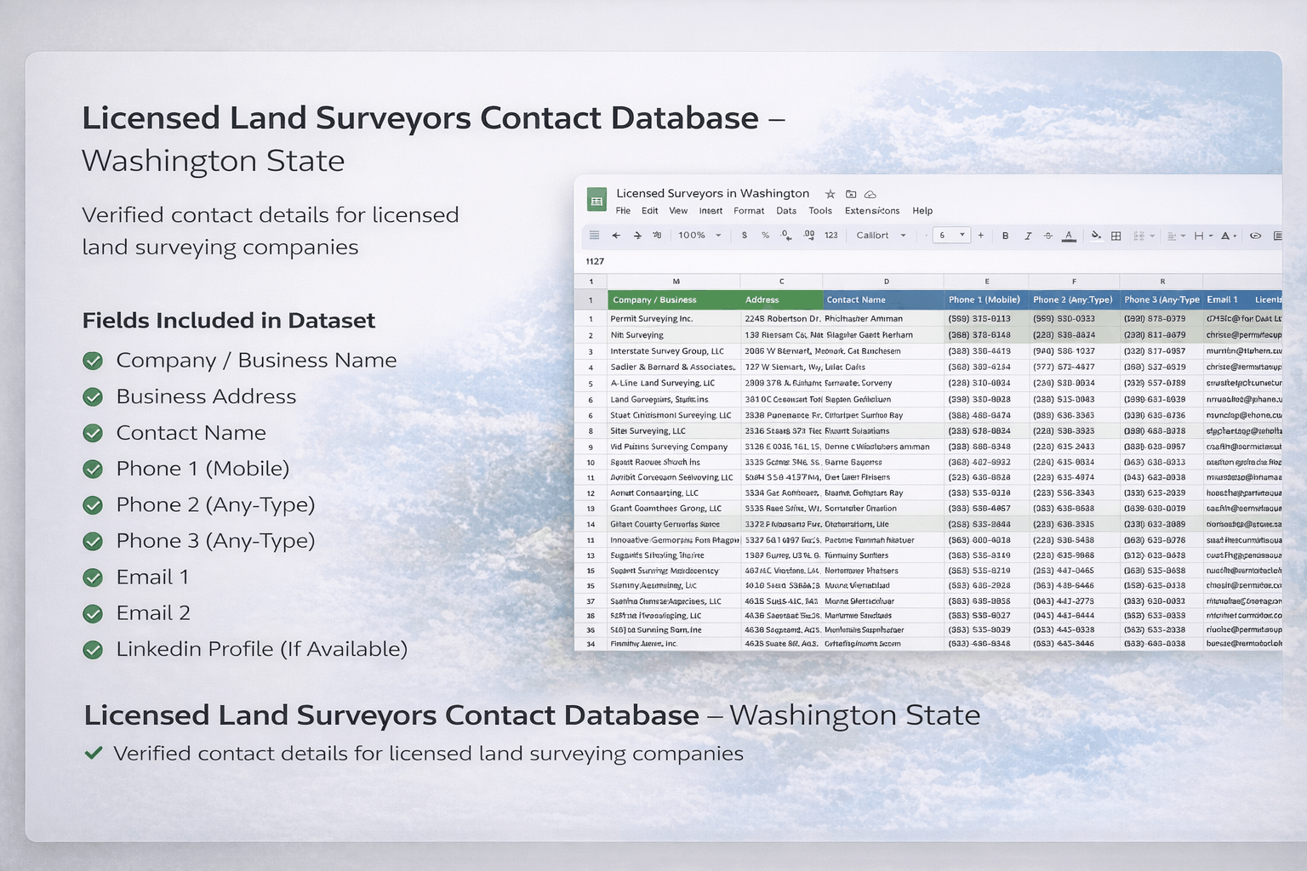Image resolution: width=1307 pixels, height=871 pixels.
Task: Increase font size with the plus button
Action: click(981, 236)
